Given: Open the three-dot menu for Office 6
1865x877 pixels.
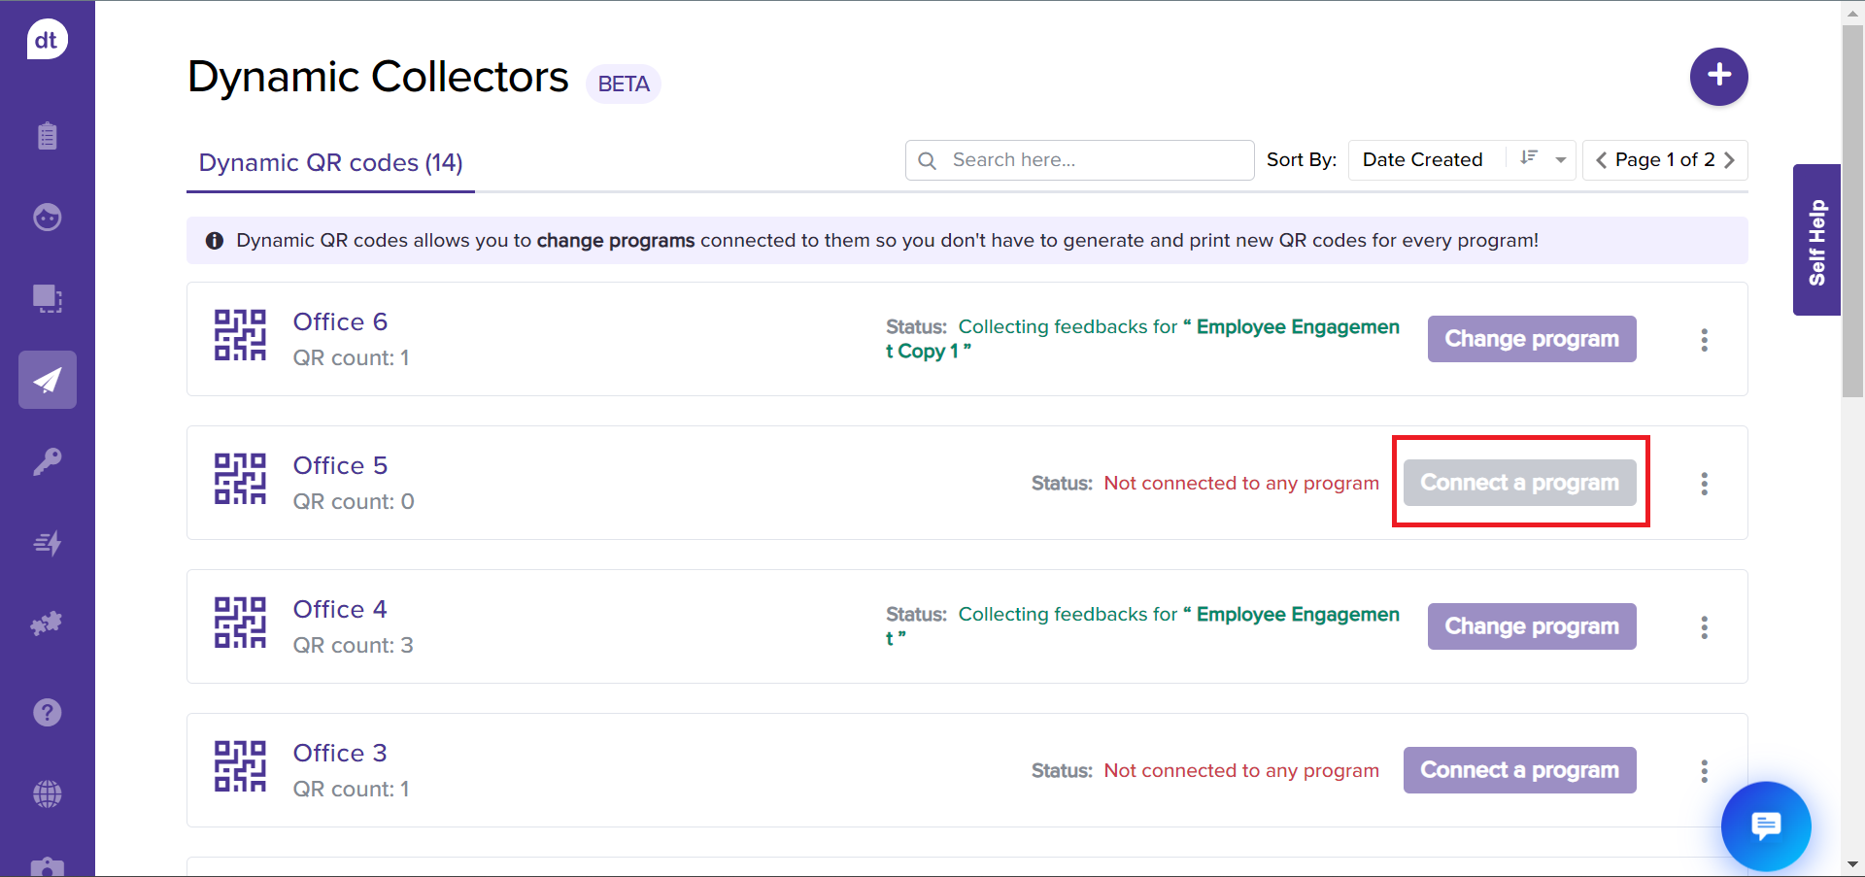Looking at the screenshot, I should click(1704, 340).
